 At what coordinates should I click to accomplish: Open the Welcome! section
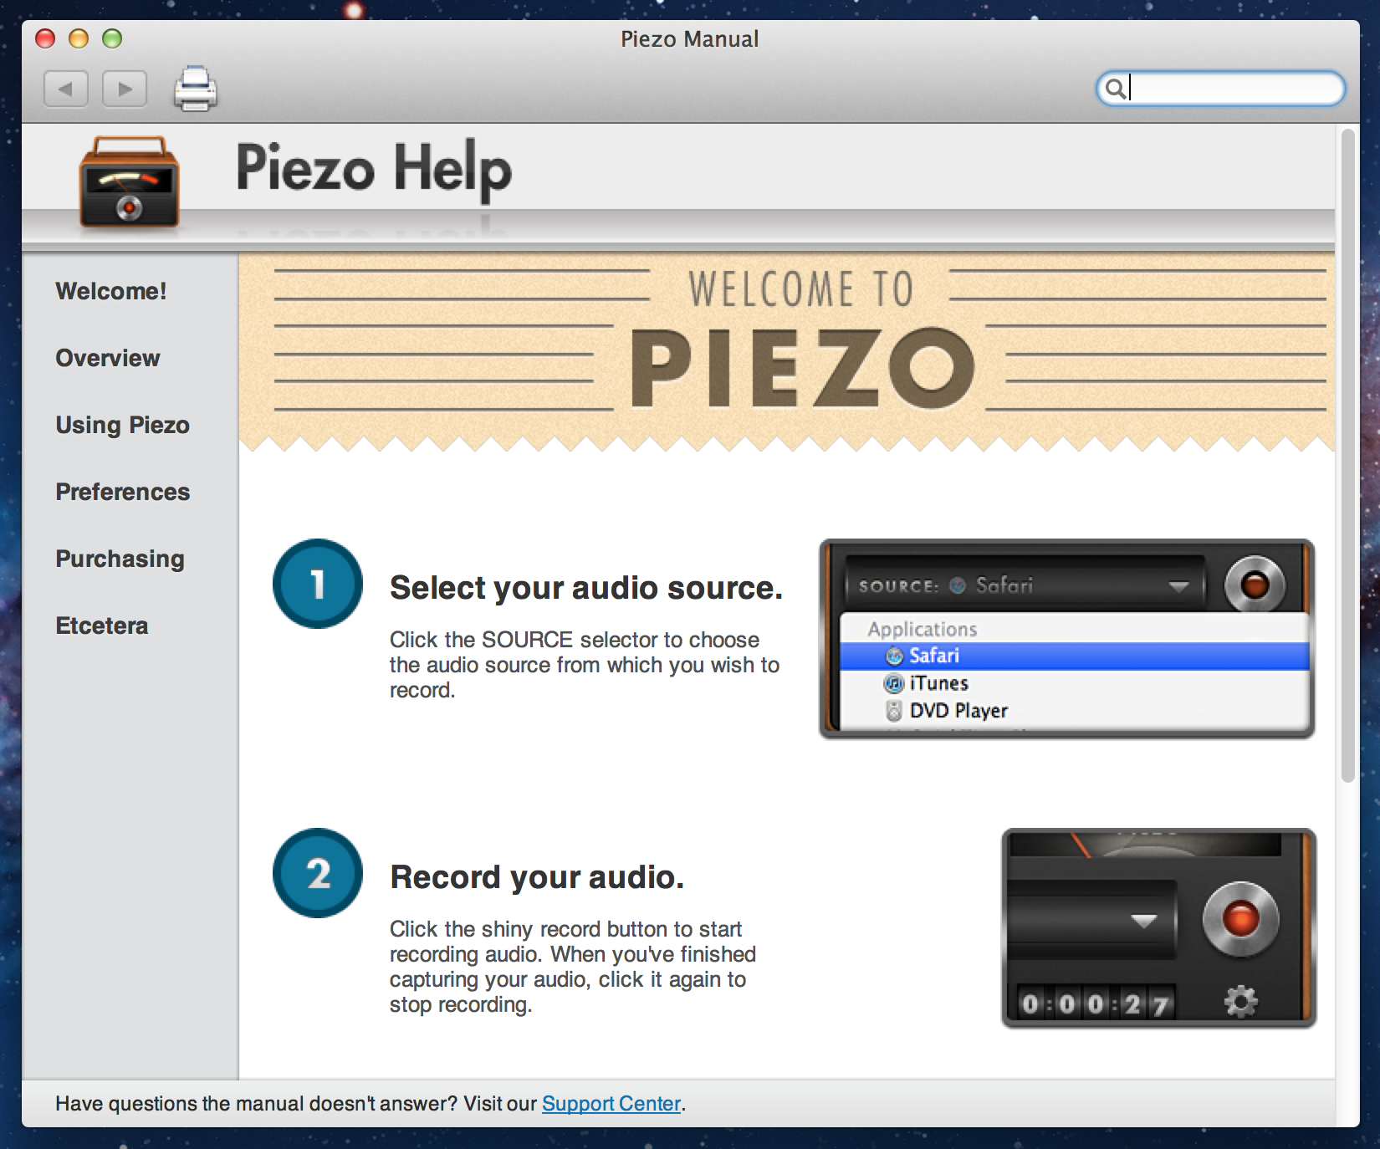(x=111, y=291)
